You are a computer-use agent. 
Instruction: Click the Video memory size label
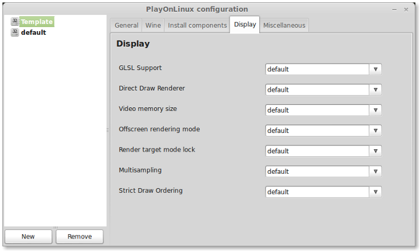click(148, 109)
